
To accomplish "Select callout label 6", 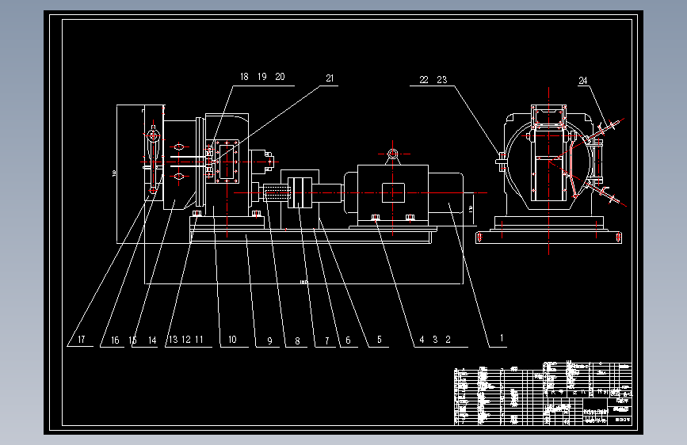I will pyautogui.click(x=348, y=340).
